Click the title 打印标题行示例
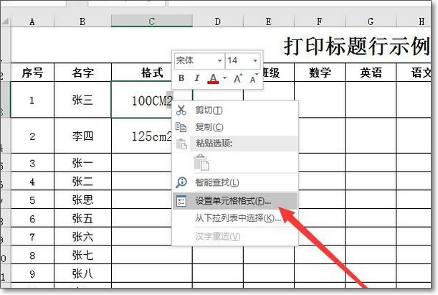 coord(357,46)
